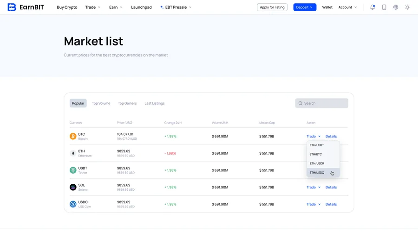Switch to the Top Gainers tab

[127, 103]
